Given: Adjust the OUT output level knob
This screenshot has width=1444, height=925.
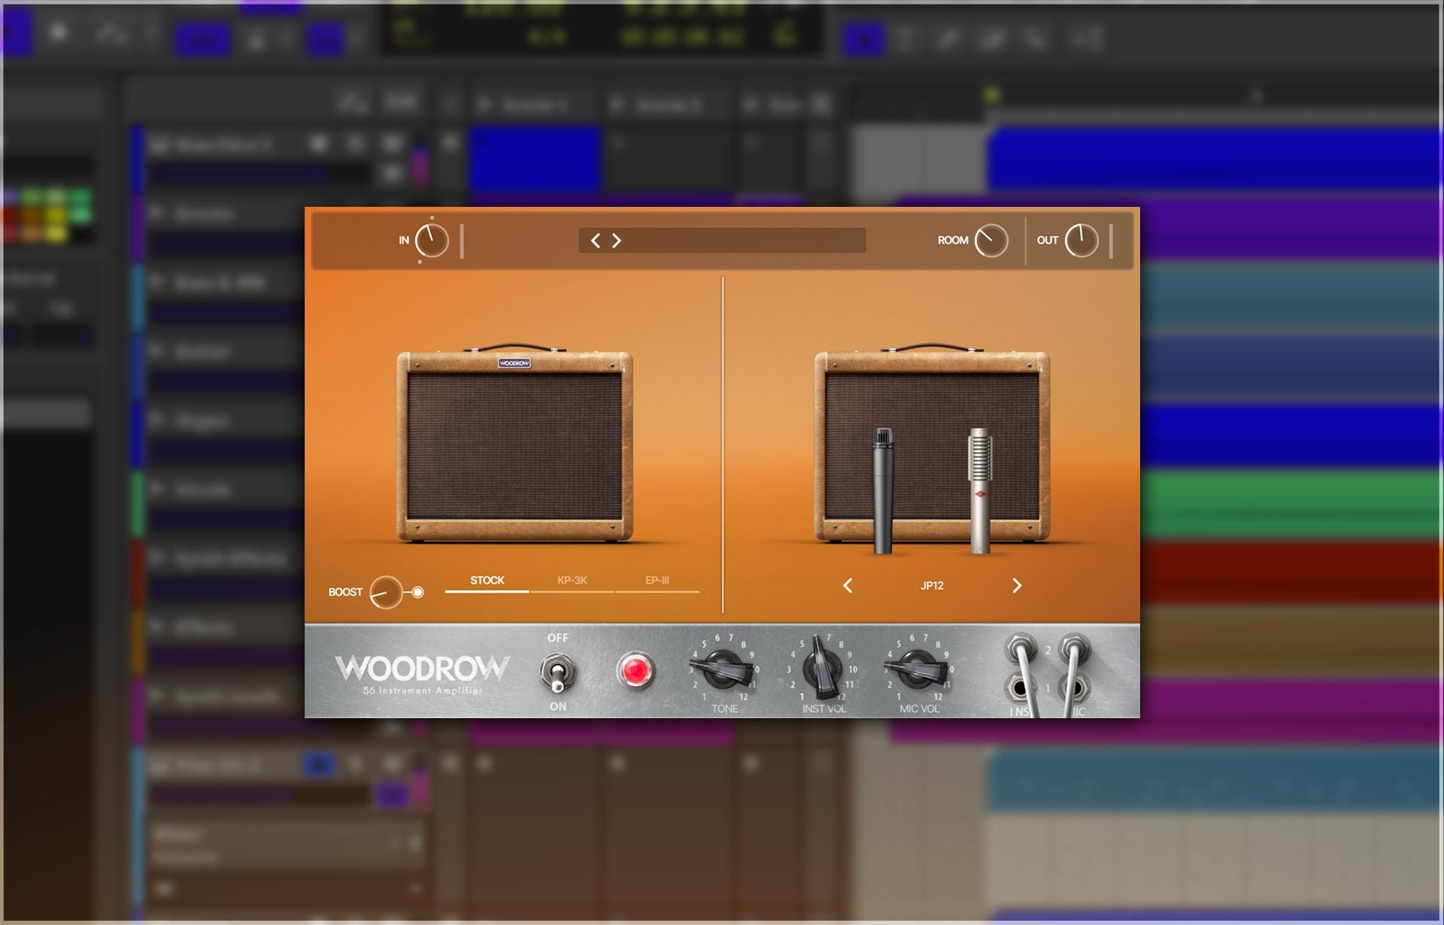Looking at the screenshot, I should coord(1081,241).
